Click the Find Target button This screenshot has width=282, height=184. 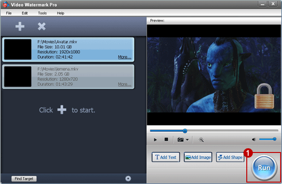click(x=24, y=179)
